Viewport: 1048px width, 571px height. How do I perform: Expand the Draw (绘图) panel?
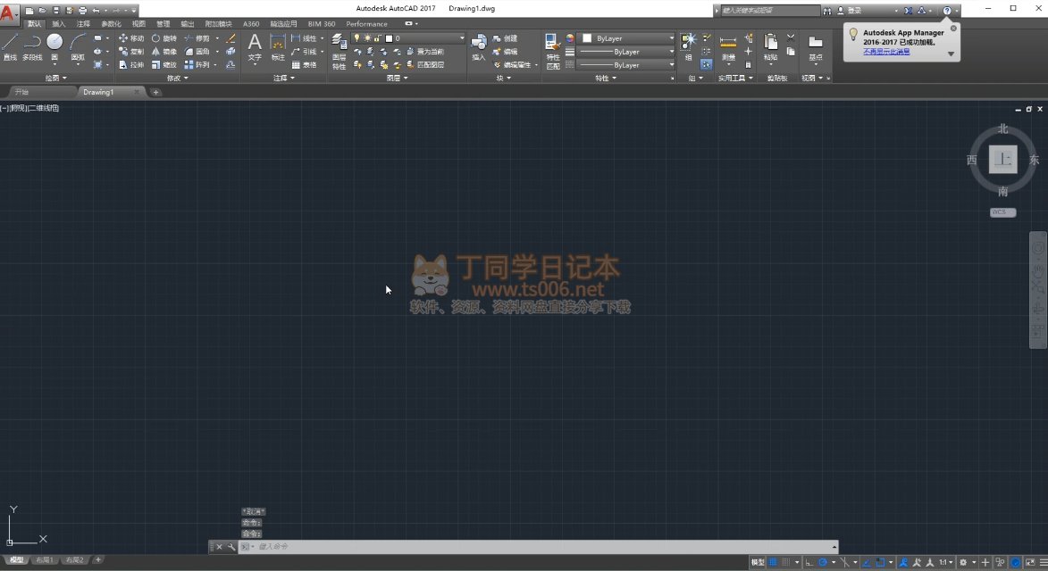pyautogui.click(x=55, y=79)
